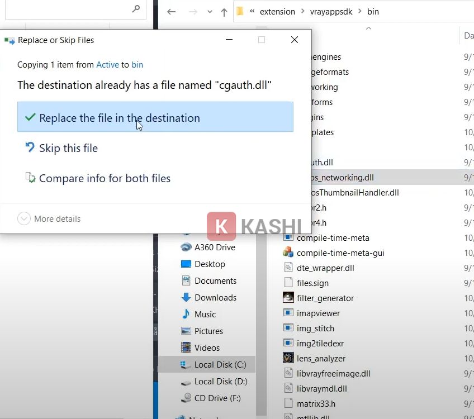
Task: Select the compile-time-meta-gui icon
Action: [x=288, y=253]
